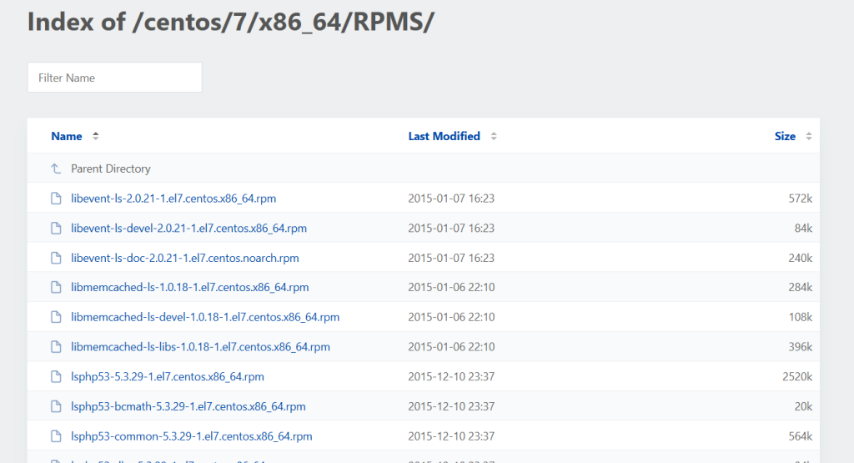The width and height of the screenshot is (854, 463).
Task: Toggle sort arrows beside Last Modified
Action: click(x=494, y=136)
